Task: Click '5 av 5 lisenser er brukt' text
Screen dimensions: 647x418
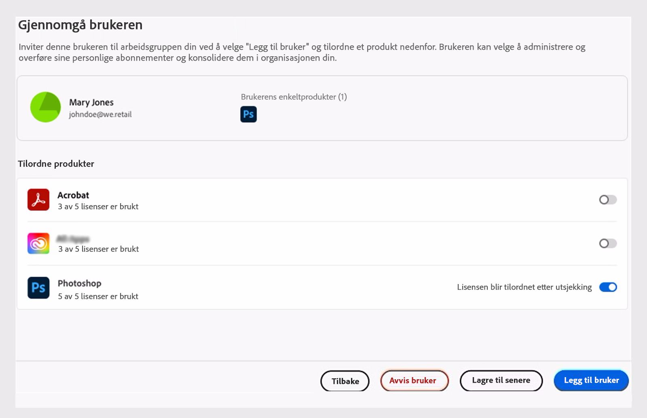Action: coord(98,296)
